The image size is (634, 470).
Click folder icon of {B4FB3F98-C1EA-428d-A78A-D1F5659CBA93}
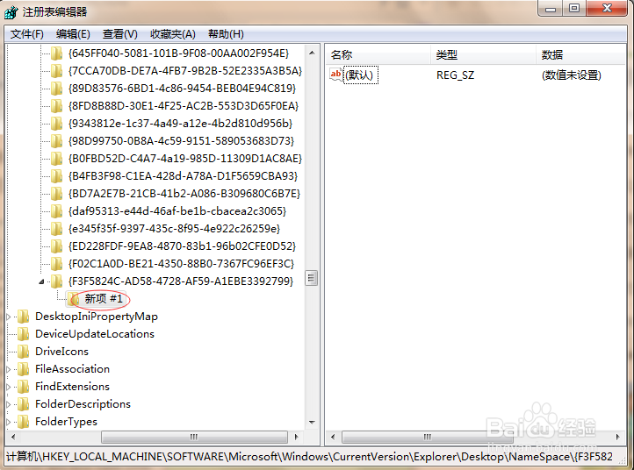click(56, 176)
